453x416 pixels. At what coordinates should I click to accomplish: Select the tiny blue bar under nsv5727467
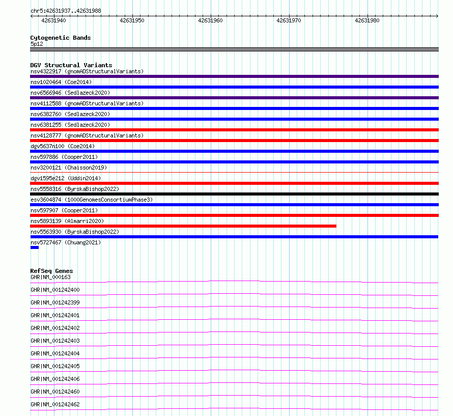[x=35, y=247]
